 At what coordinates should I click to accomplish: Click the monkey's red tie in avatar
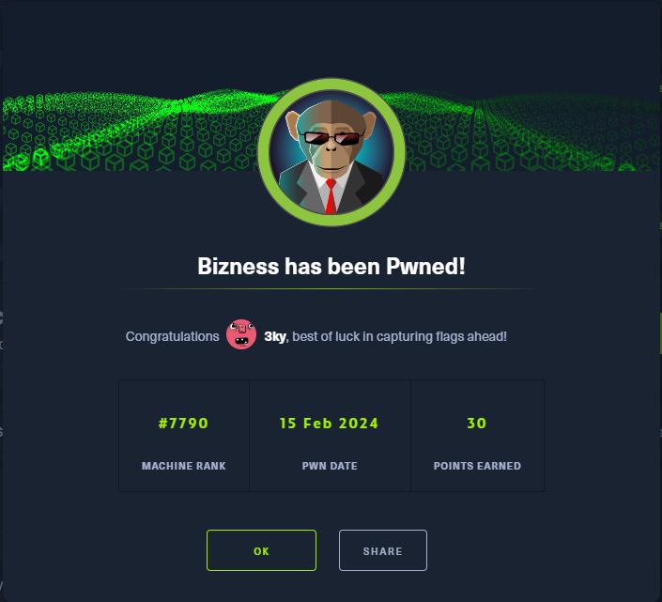331,196
